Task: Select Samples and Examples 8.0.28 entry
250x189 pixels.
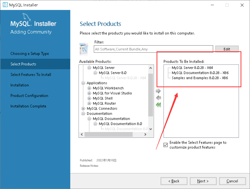Action: [x=200, y=78]
